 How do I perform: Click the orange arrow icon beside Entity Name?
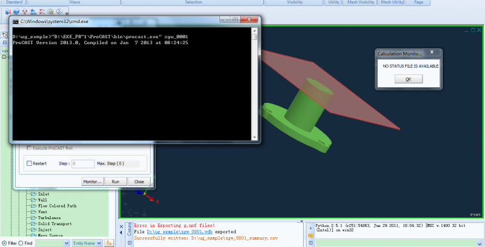point(109,243)
